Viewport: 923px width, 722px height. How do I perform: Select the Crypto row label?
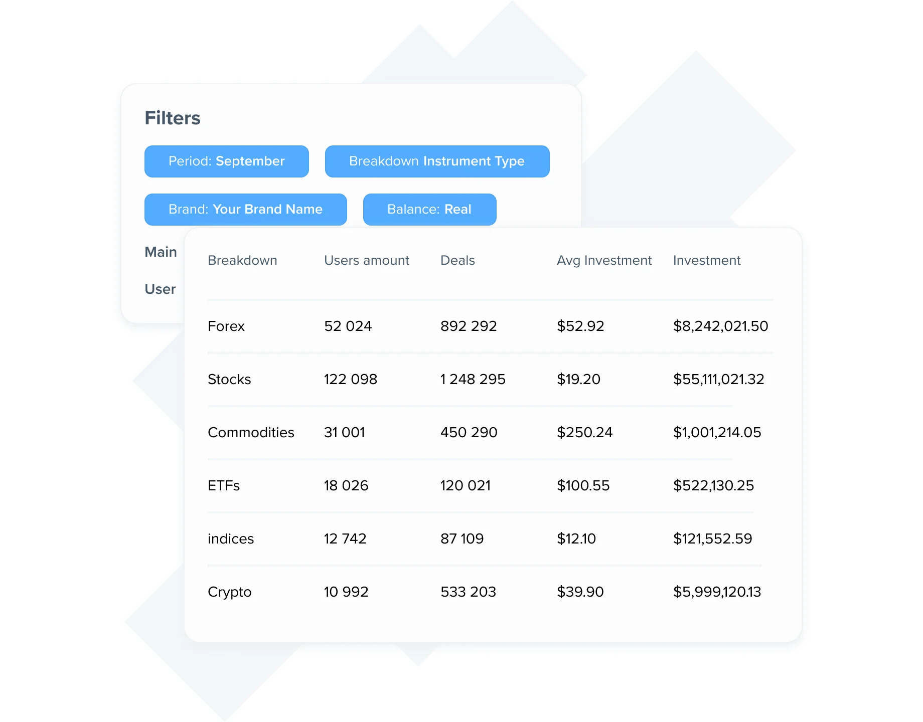(229, 592)
